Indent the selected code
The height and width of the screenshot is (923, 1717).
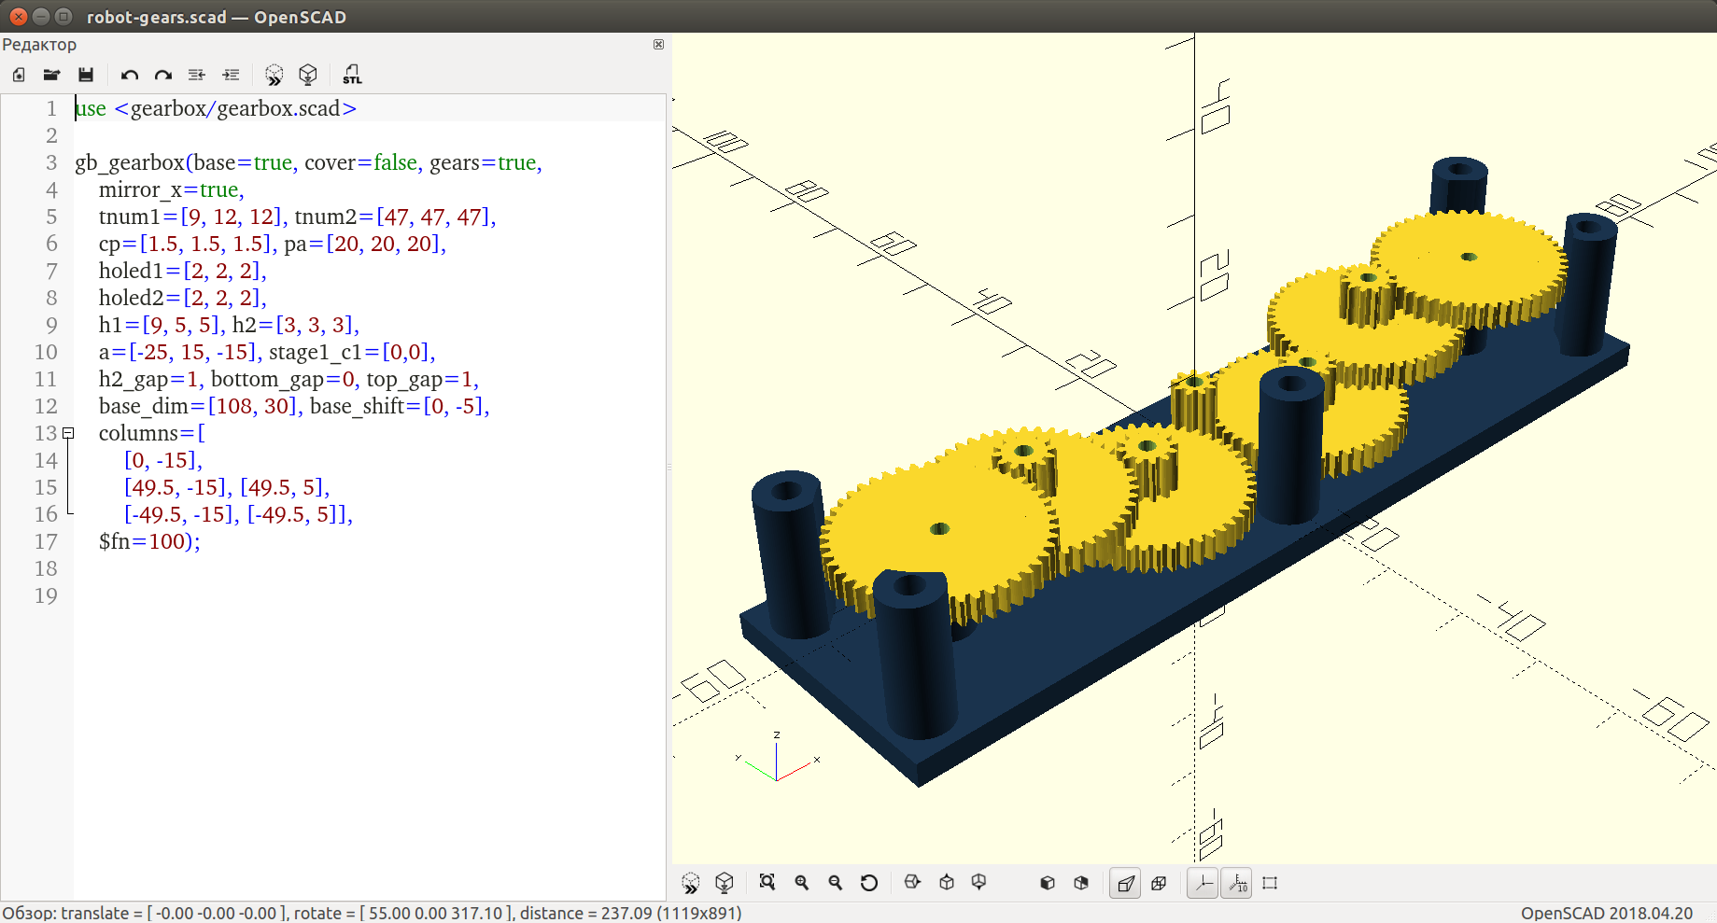pos(231,75)
